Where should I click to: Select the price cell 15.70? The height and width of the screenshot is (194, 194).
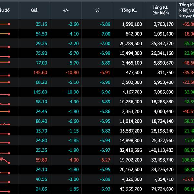[41, 131]
